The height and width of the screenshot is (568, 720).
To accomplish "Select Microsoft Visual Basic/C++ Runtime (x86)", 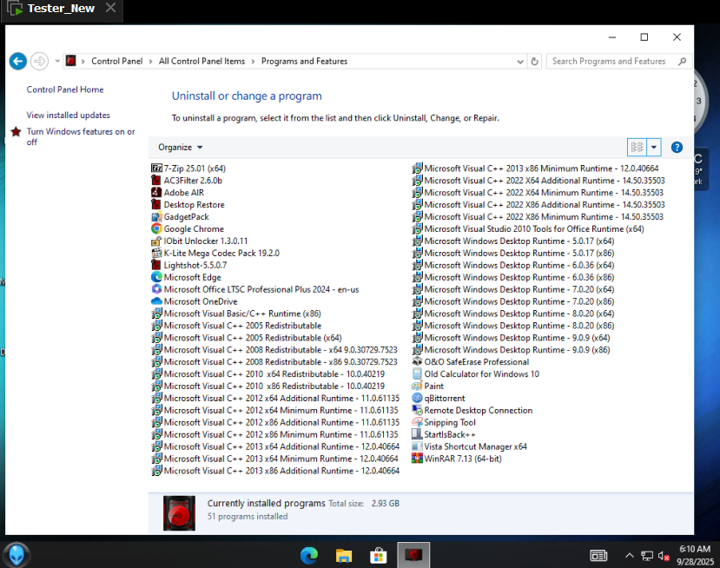I will (x=236, y=314).
